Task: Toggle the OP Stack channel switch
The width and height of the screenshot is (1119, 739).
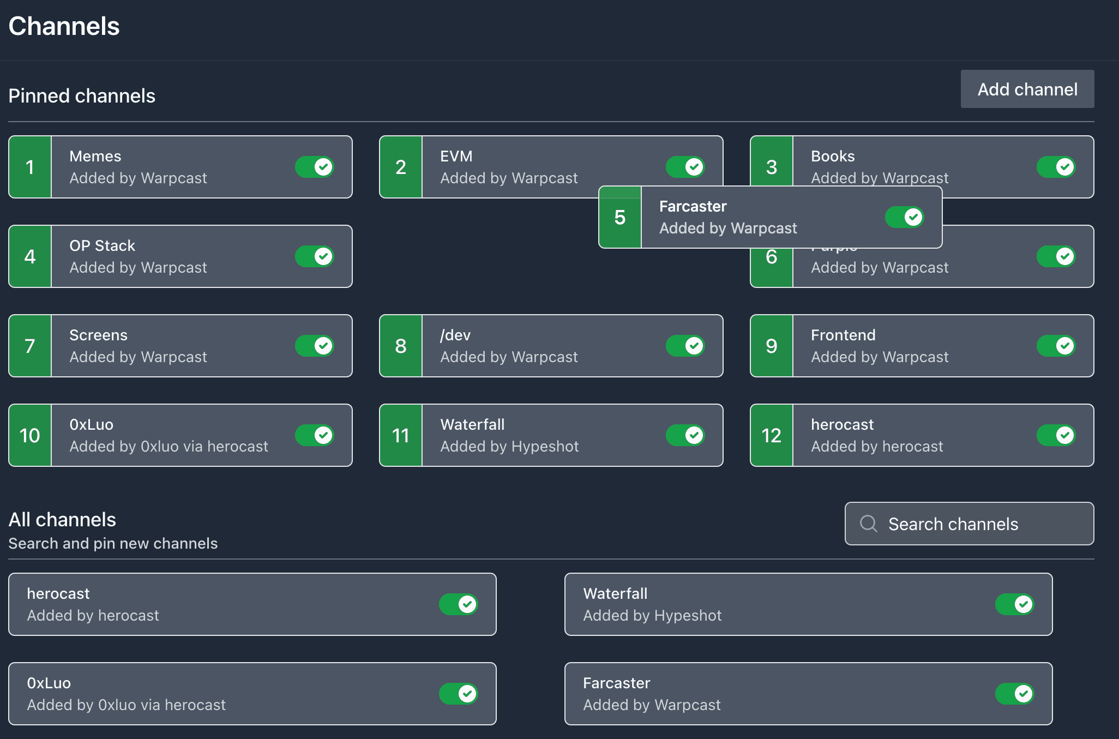Action: [315, 256]
